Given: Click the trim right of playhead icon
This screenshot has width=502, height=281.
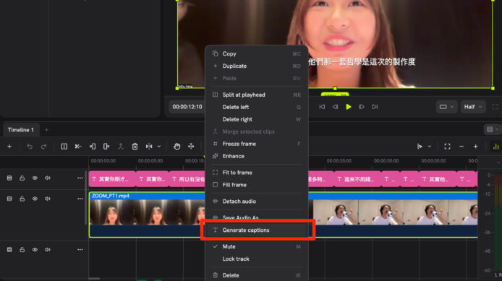Looking at the screenshot, I should point(106,147).
